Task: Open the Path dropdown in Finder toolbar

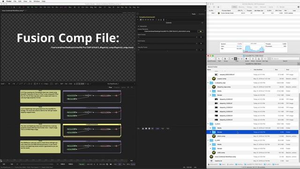Action: (x=219, y=59)
